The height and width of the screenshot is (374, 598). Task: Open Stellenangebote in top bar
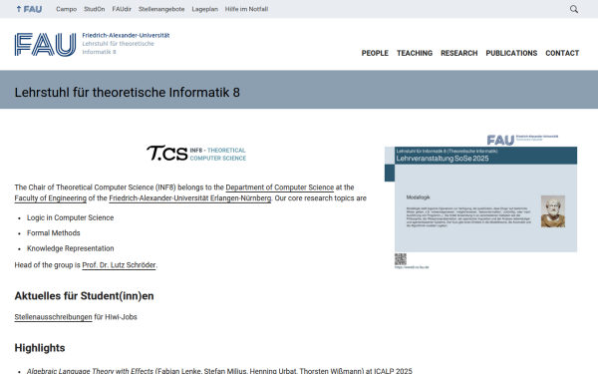[161, 9]
